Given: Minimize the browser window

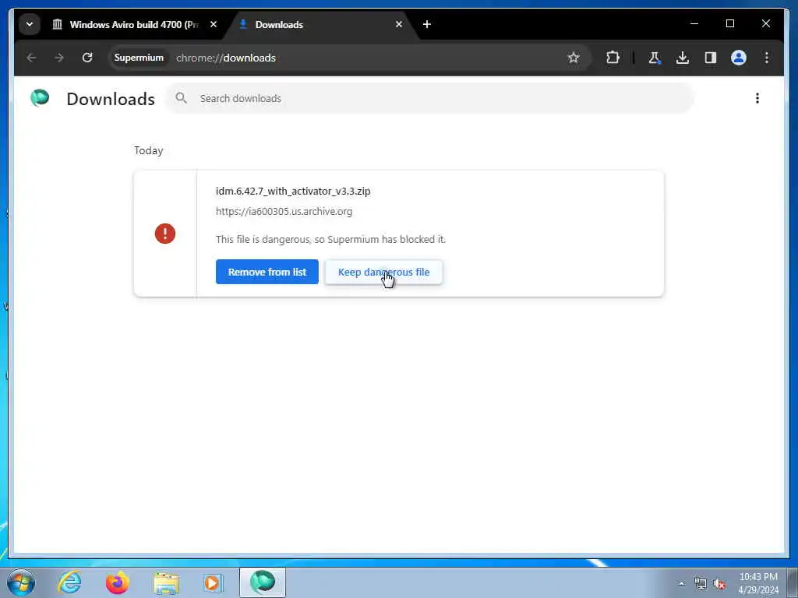Looking at the screenshot, I should tap(694, 23).
